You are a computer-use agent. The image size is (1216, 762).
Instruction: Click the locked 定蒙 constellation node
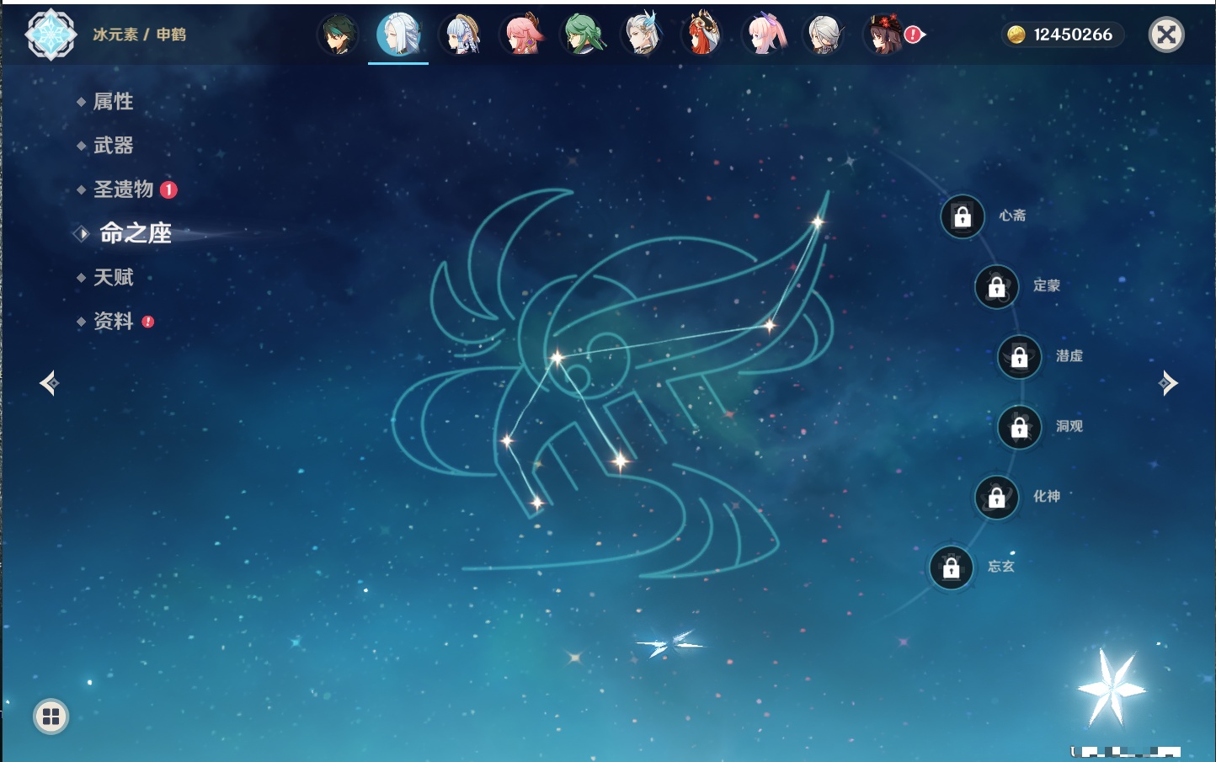[996, 286]
